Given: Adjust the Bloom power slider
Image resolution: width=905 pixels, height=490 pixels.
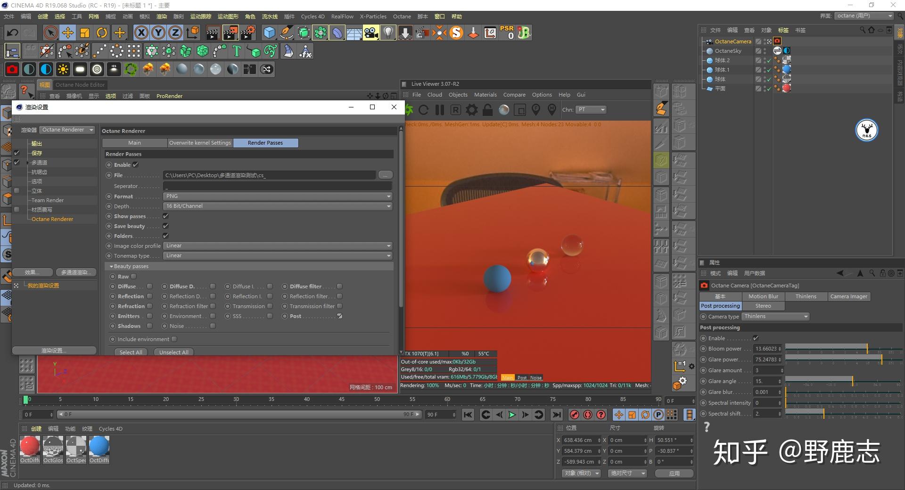Looking at the screenshot, I should click(844, 349).
